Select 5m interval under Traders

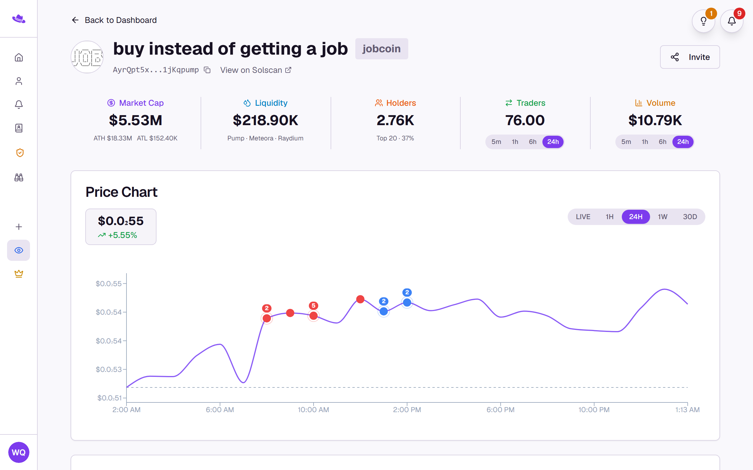pos(496,142)
